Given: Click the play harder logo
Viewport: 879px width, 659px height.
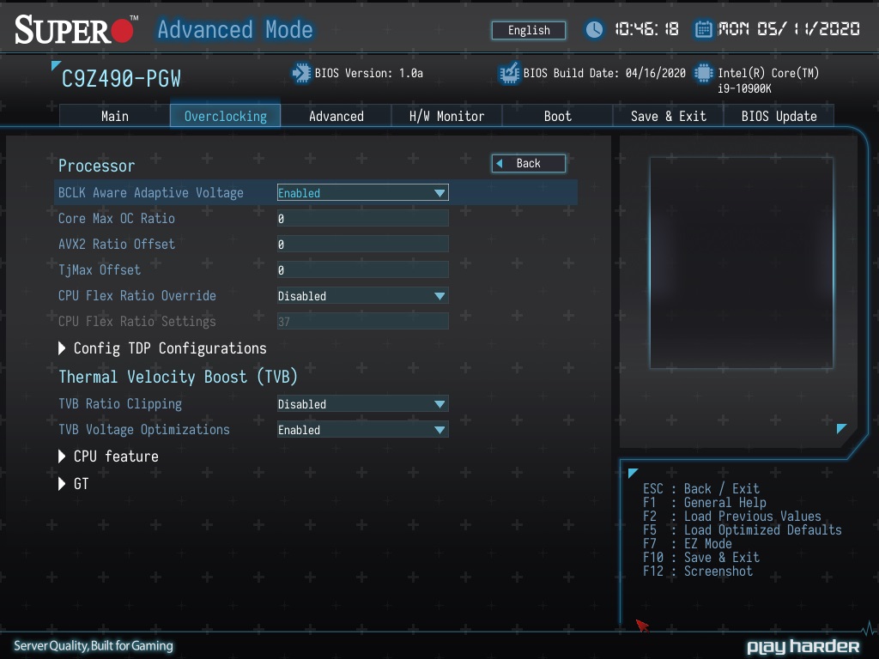Looking at the screenshot, I should point(803,646).
